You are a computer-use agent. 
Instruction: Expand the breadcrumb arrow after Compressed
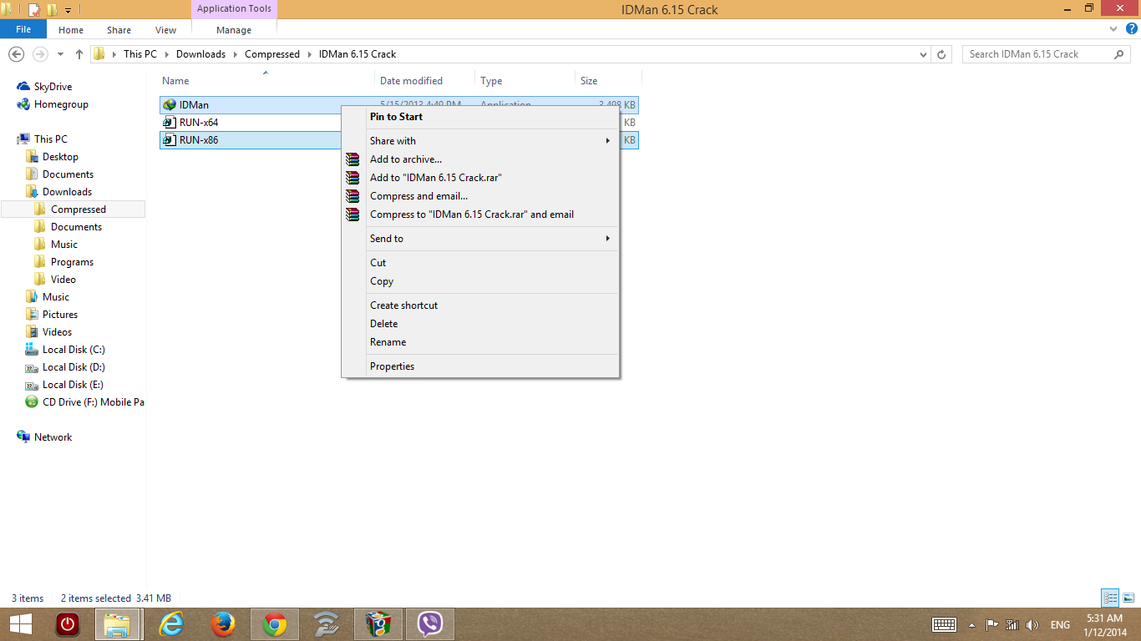point(309,54)
